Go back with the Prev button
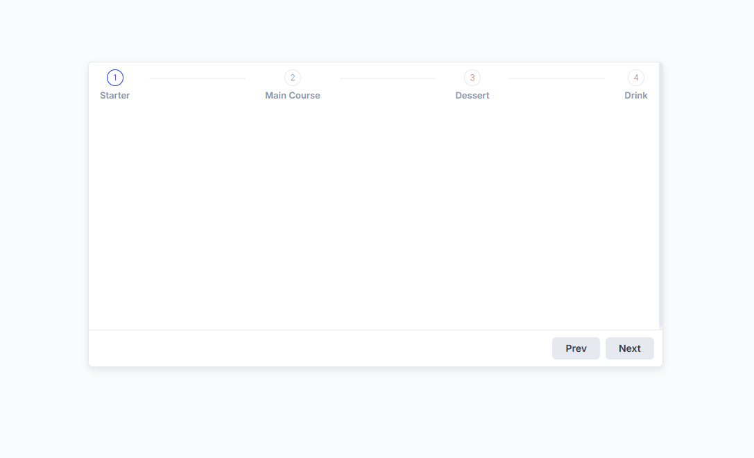Image resolution: width=754 pixels, height=458 pixels. click(x=576, y=348)
